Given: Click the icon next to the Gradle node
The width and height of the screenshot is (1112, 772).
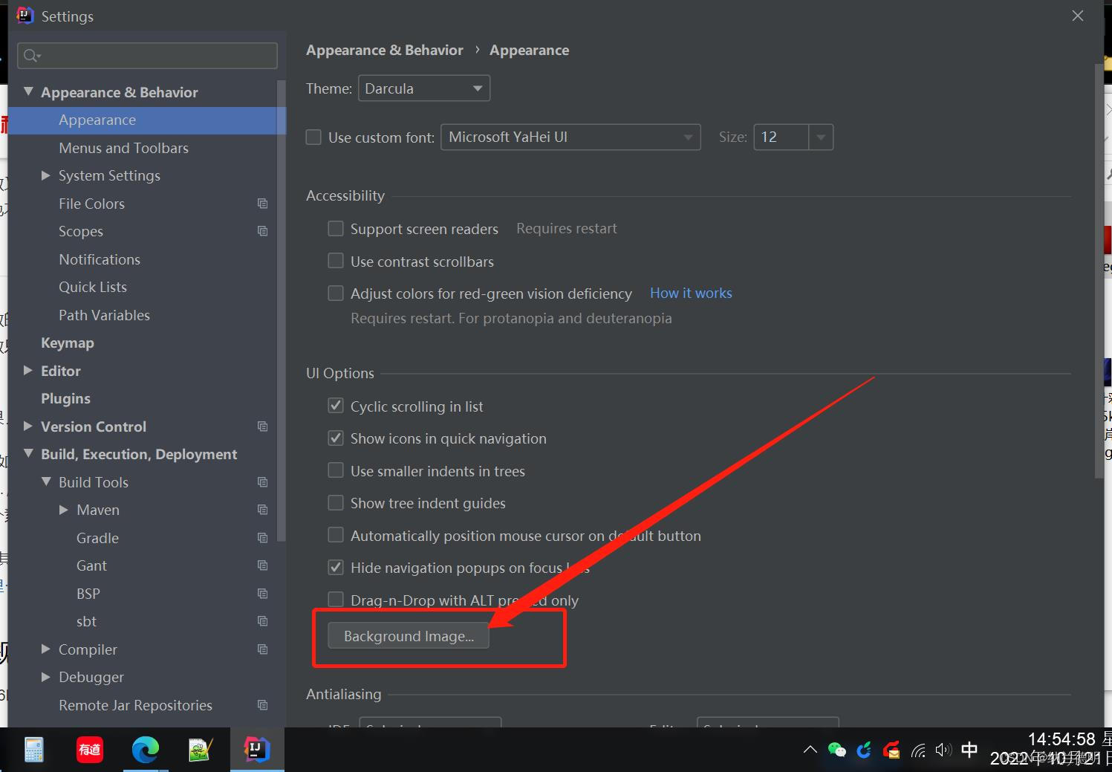Looking at the screenshot, I should tap(262, 537).
